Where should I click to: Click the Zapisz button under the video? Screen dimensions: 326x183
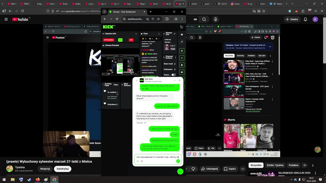click(x=230, y=169)
